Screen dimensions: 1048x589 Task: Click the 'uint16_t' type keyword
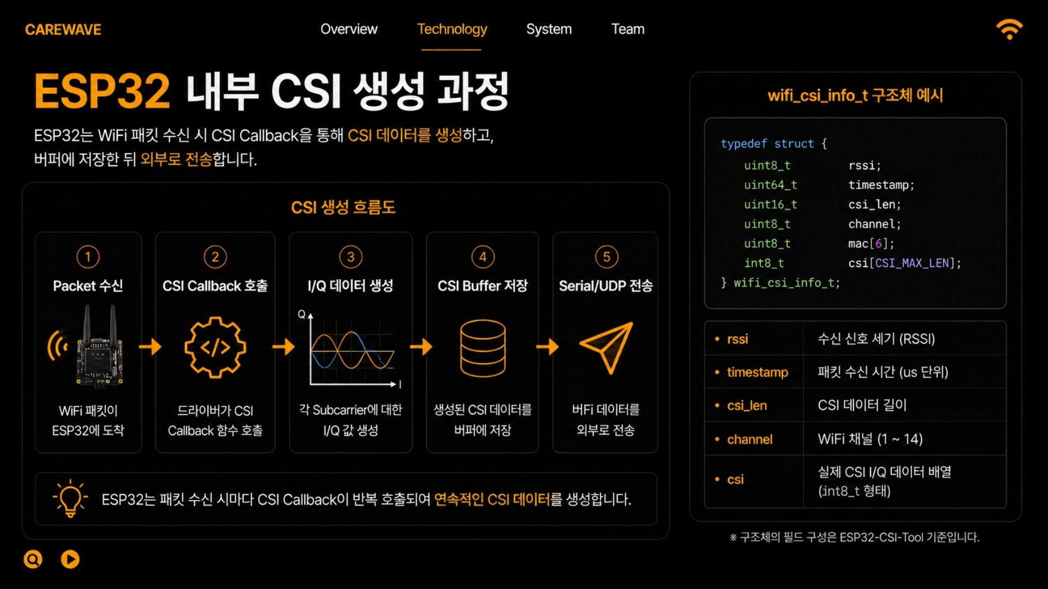(x=770, y=205)
